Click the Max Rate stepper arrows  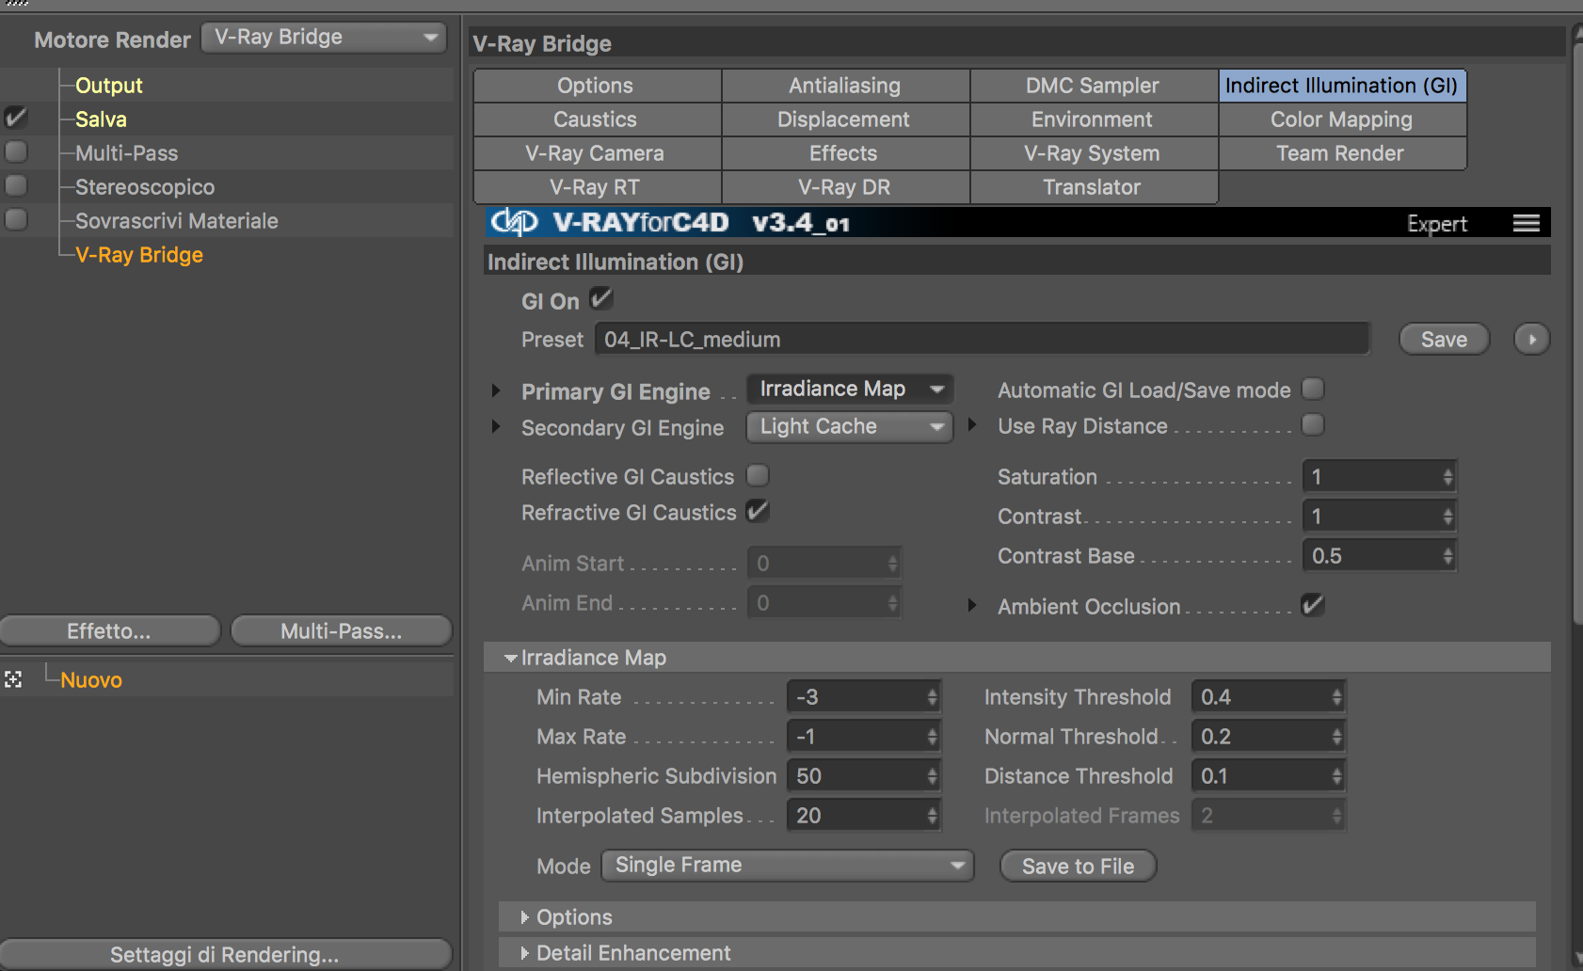point(932,737)
